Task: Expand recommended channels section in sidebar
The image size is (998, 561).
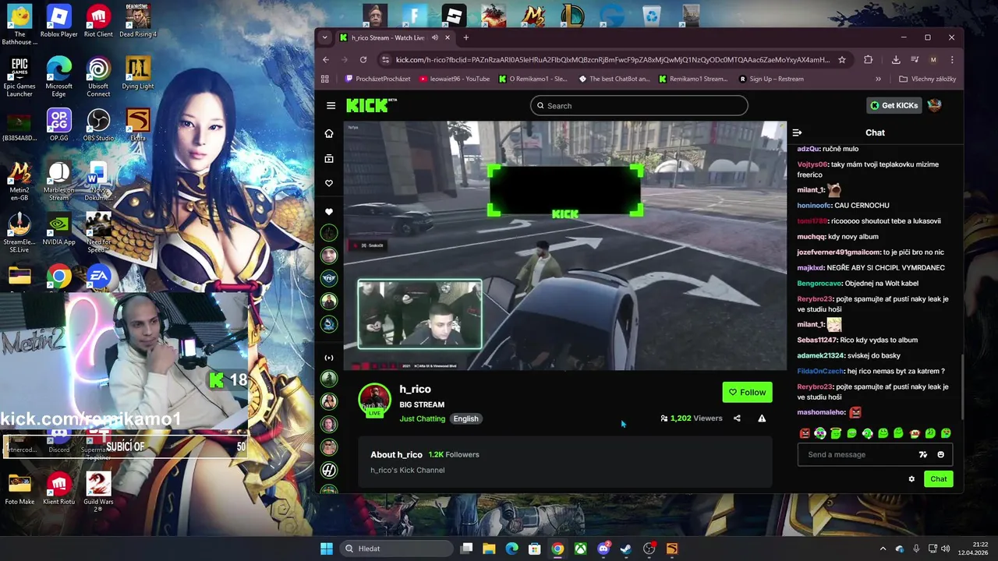Action: pyautogui.click(x=329, y=358)
